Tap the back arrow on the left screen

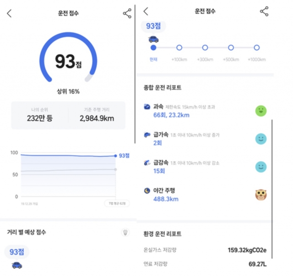pyautogui.click(x=9, y=13)
